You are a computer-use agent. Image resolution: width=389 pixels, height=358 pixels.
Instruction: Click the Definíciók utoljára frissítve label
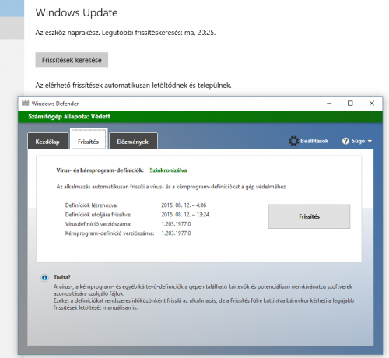coord(98,215)
